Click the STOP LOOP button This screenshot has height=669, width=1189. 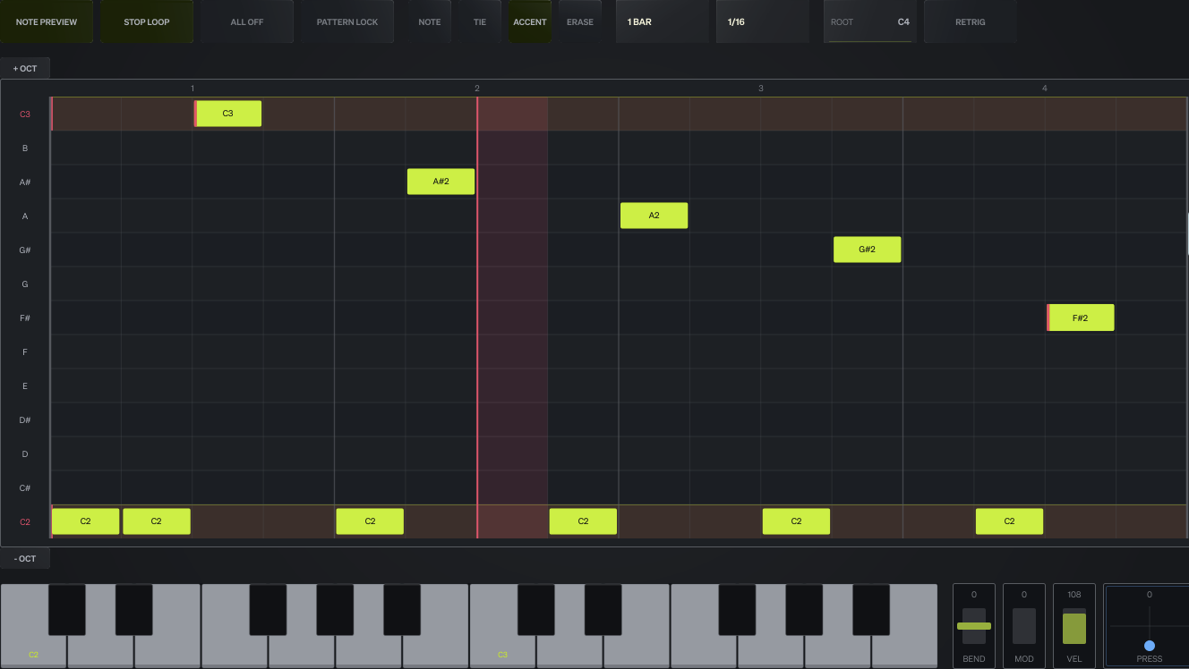pyautogui.click(x=147, y=21)
